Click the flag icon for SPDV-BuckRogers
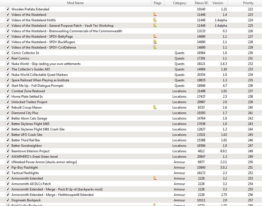The image size is (262, 206). coord(155,42)
